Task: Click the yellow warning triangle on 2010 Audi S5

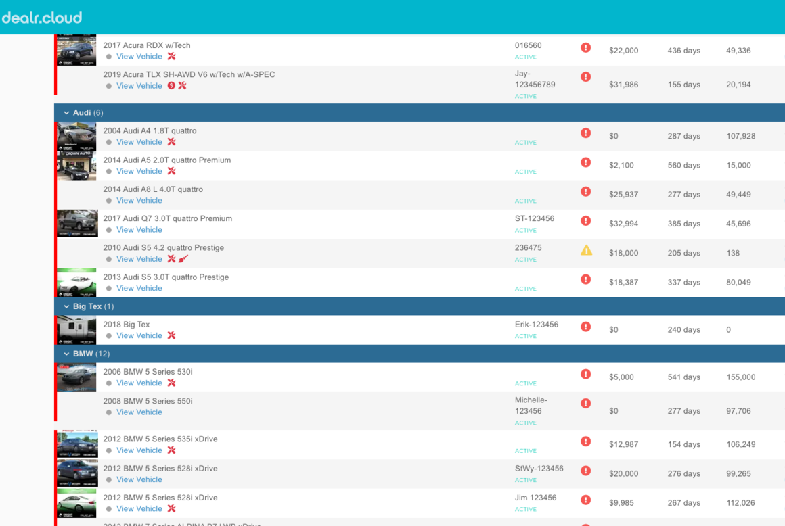Action: tap(586, 251)
